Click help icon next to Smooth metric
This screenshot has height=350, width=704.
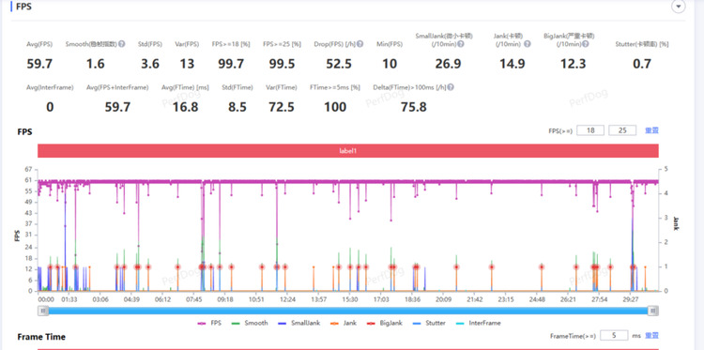point(122,44)
